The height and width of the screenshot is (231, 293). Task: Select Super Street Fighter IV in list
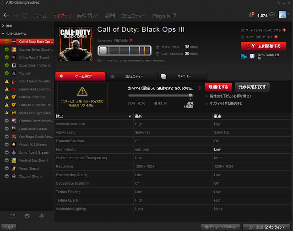27,65
